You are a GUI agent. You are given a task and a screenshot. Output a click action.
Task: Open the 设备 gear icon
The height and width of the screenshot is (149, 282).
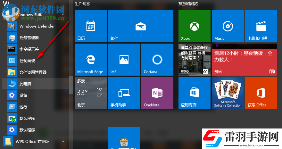click(12, 95)
